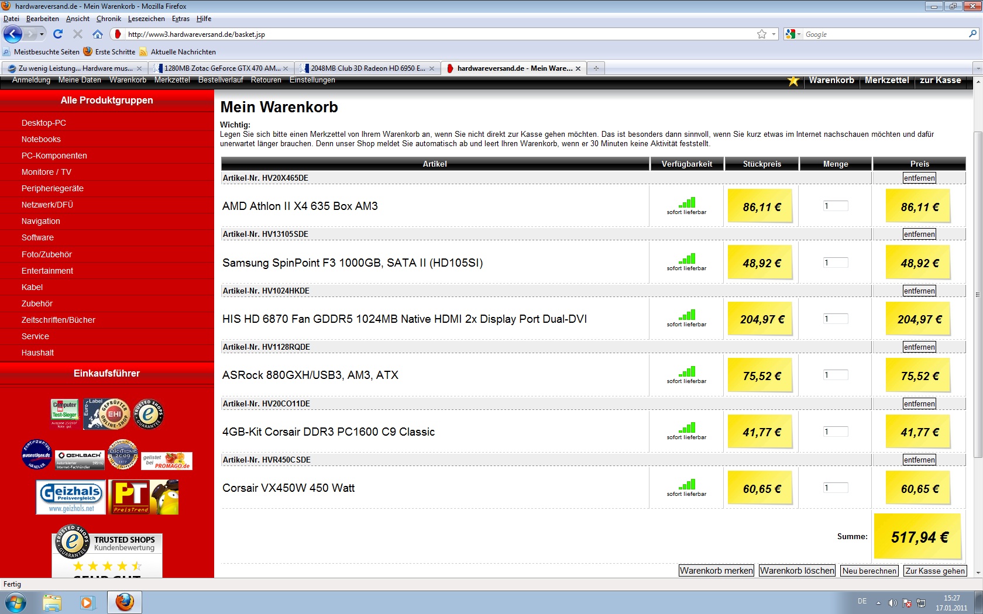Screen dimensions: 983x614
Task: Open the Lesezeichen menu
Action: pyautogui.click(x=146, y=19)
